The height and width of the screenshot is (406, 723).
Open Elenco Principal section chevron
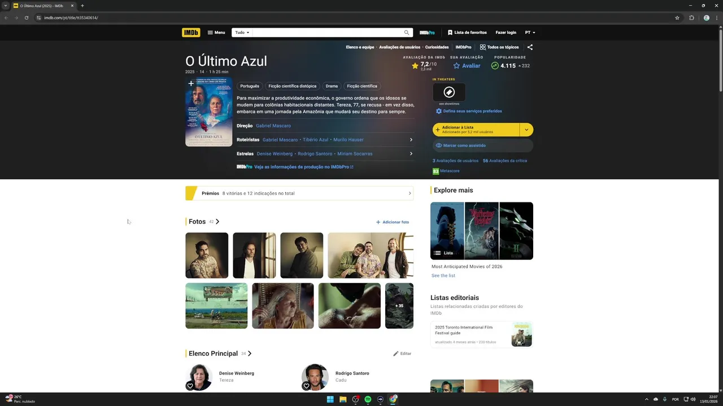coord(250,354)
